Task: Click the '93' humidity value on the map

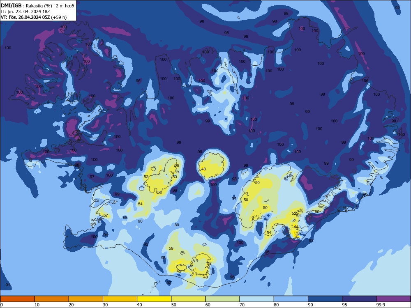Action: [311, 240]
